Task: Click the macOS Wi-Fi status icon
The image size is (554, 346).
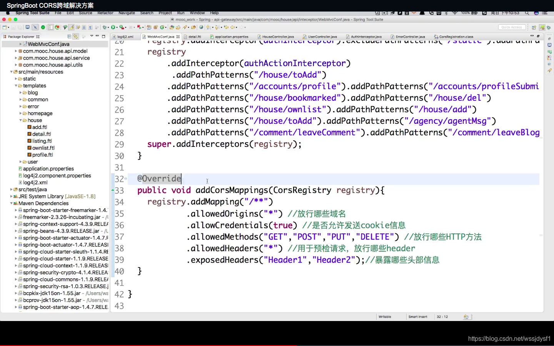Action: point(455,13)
